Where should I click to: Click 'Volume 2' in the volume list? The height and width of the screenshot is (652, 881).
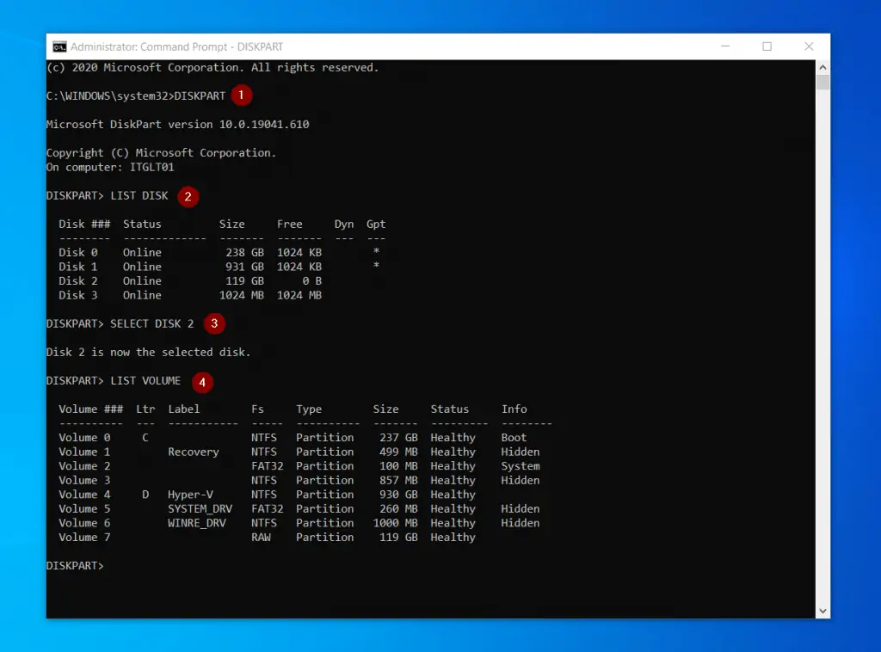84,465
